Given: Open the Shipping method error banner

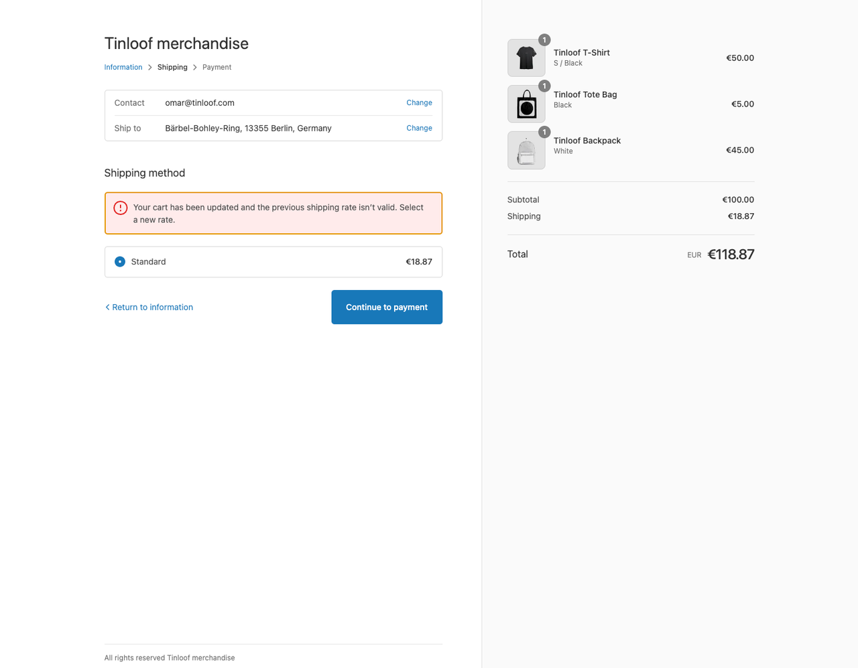Looking at the screenshot, I should [273, 213].
